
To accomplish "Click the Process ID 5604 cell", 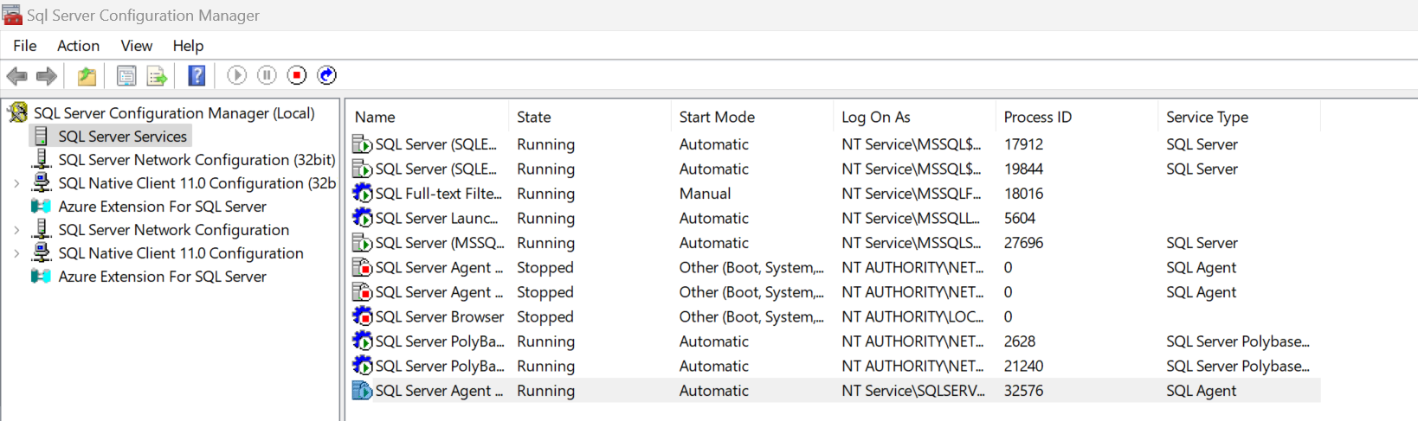I will pos(1019,219).
